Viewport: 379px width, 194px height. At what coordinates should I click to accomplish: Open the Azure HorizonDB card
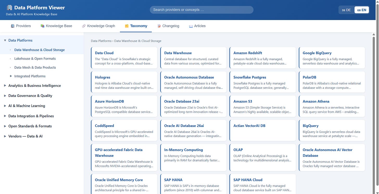pos(124,106)
